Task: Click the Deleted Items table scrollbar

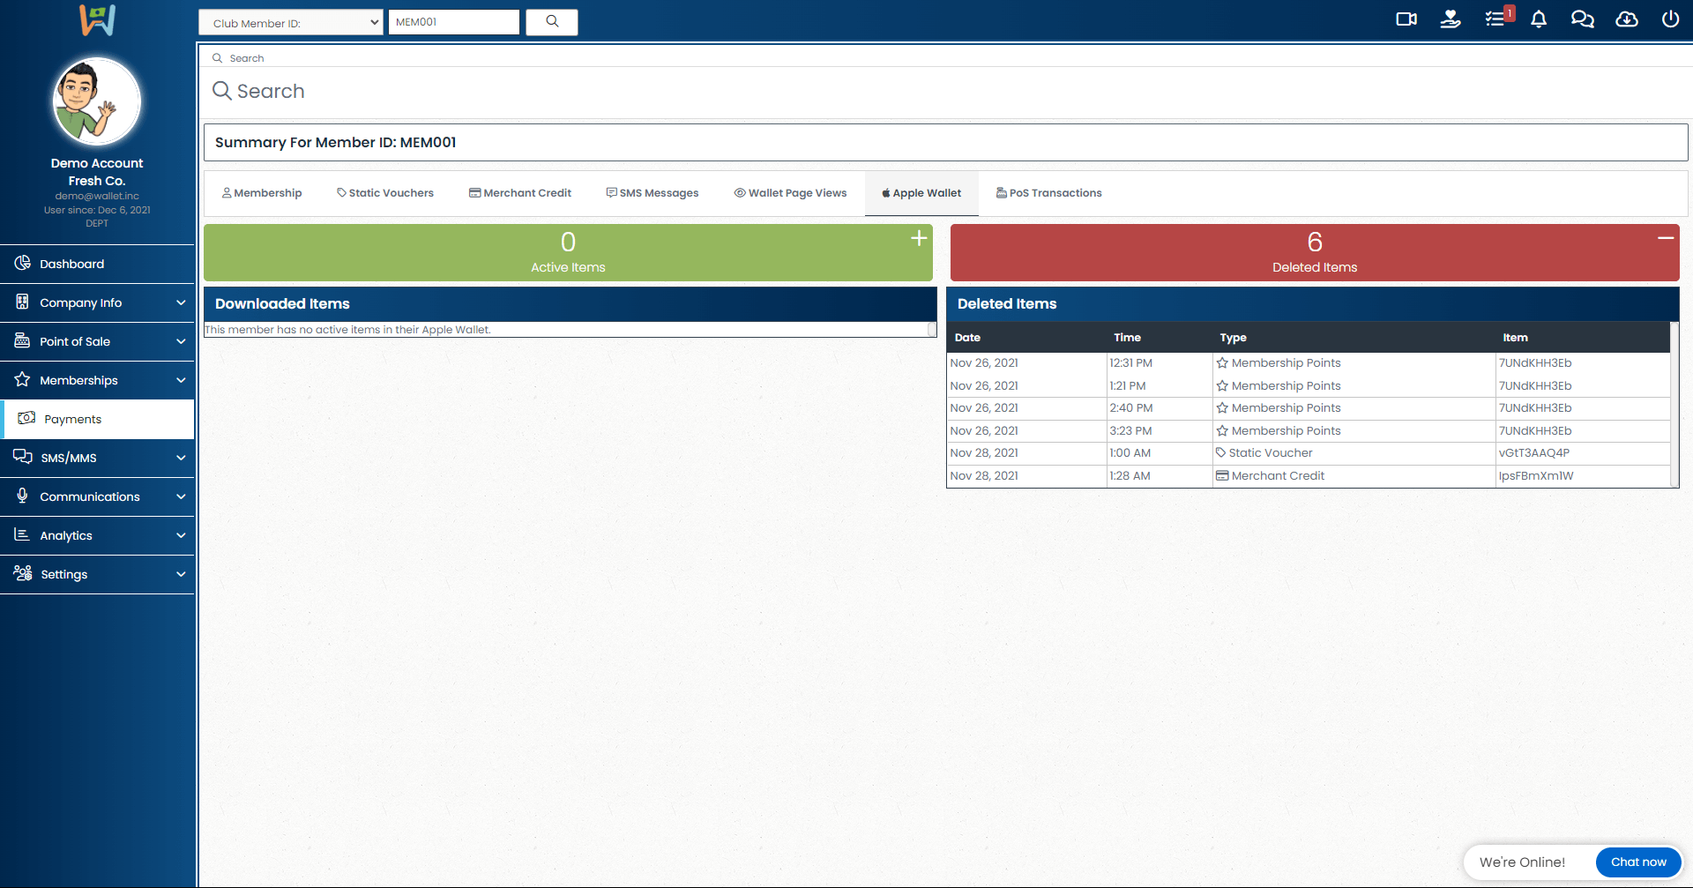Action: pos(1674,405)
